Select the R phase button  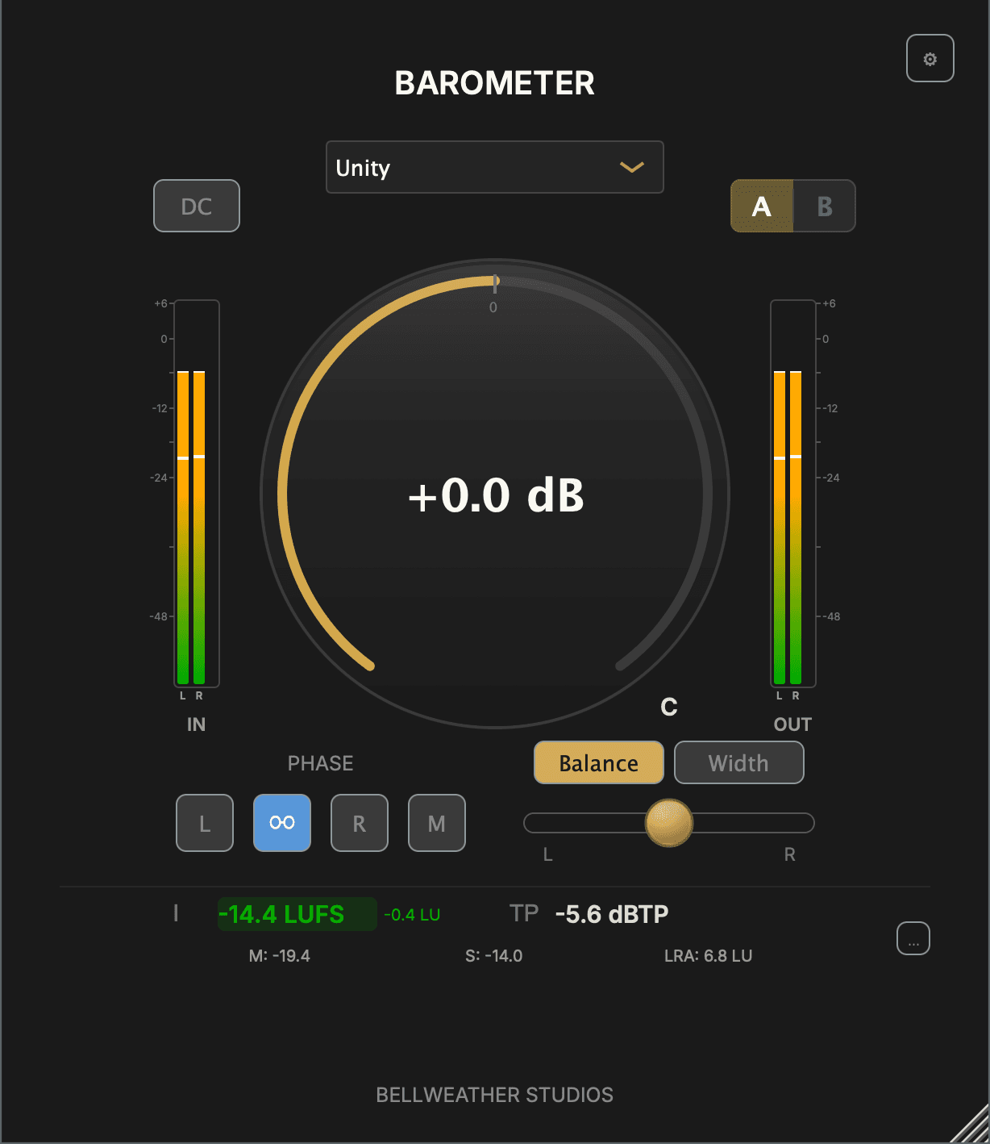coord(359,823)
